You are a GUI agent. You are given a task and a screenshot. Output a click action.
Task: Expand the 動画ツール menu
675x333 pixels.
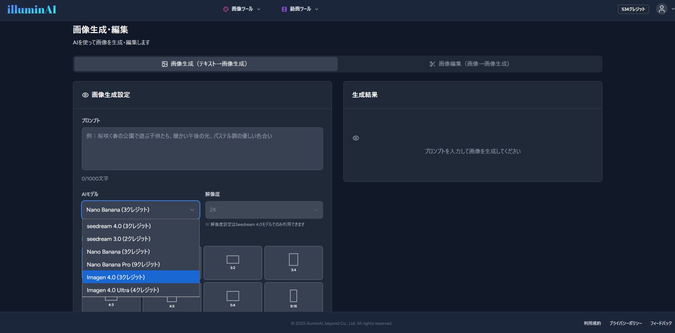click(x=300, y=9)
